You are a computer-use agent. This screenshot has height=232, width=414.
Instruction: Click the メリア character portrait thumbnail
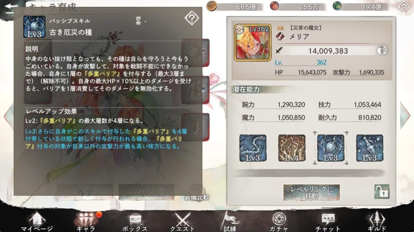click(x=253, y=43)
